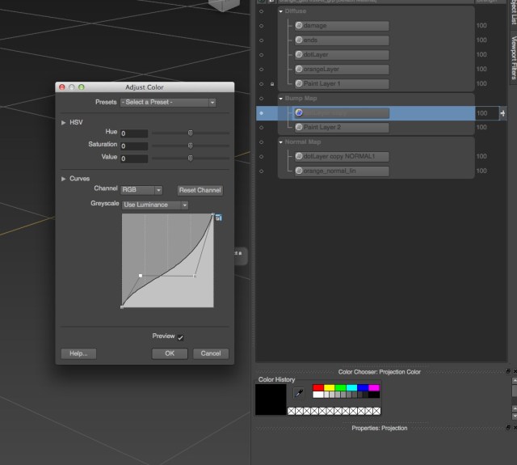Hide the orangeLayer layer

(x=261, y=70)
